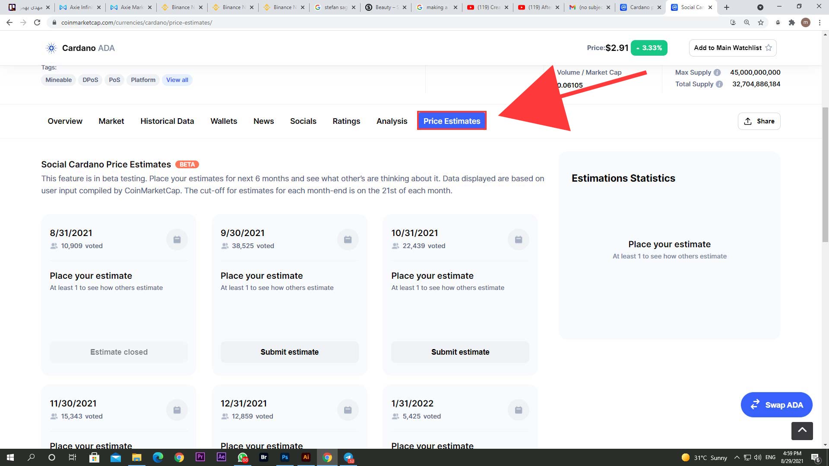Open Premiere Pro from the taskbar

pyautogui.click(x=200, y=457)
